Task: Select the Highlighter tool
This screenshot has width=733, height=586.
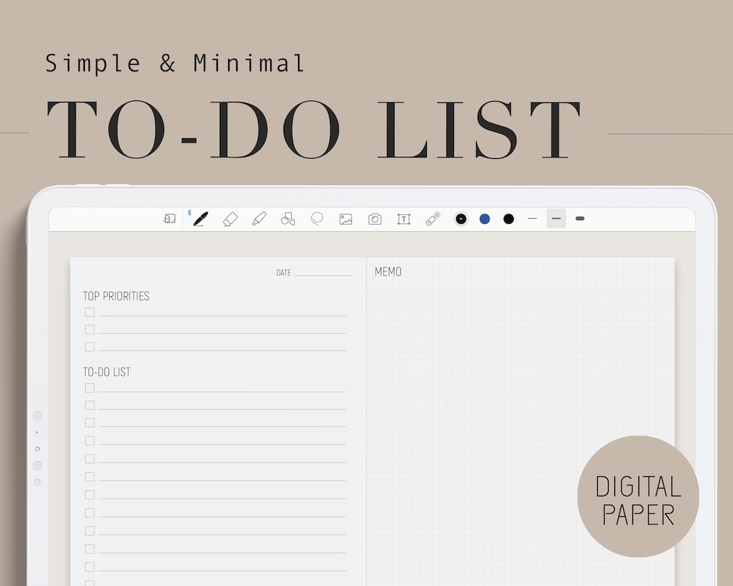Action: coord(259,218)
